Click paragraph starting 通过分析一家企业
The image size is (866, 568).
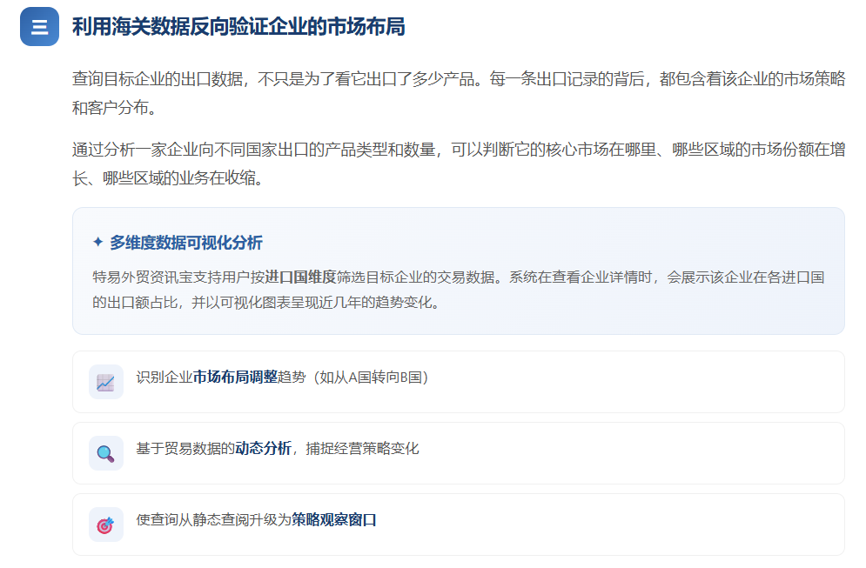point(459,164)
